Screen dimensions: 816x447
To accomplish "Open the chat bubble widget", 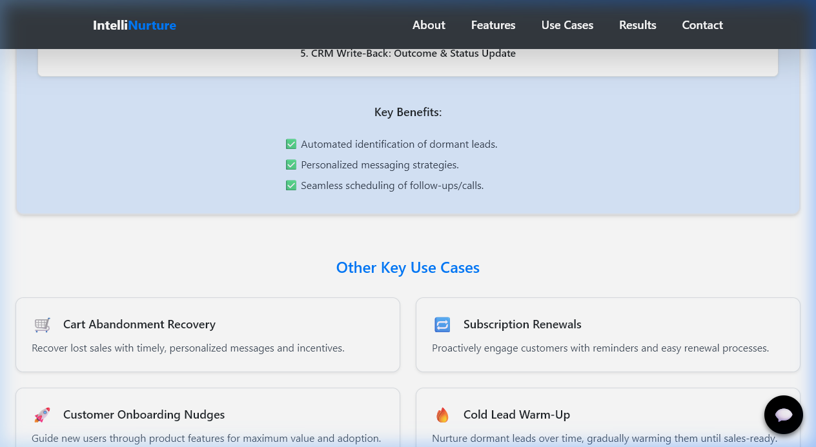I will click(784, 415).
